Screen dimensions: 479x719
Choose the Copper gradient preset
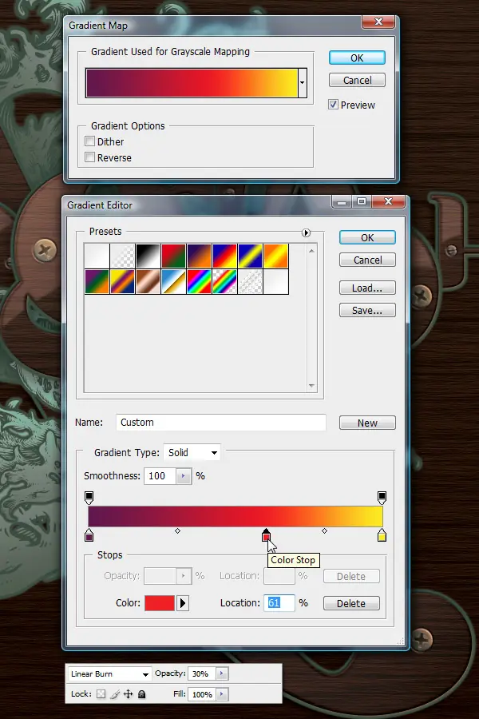click(x=148, y=281)
